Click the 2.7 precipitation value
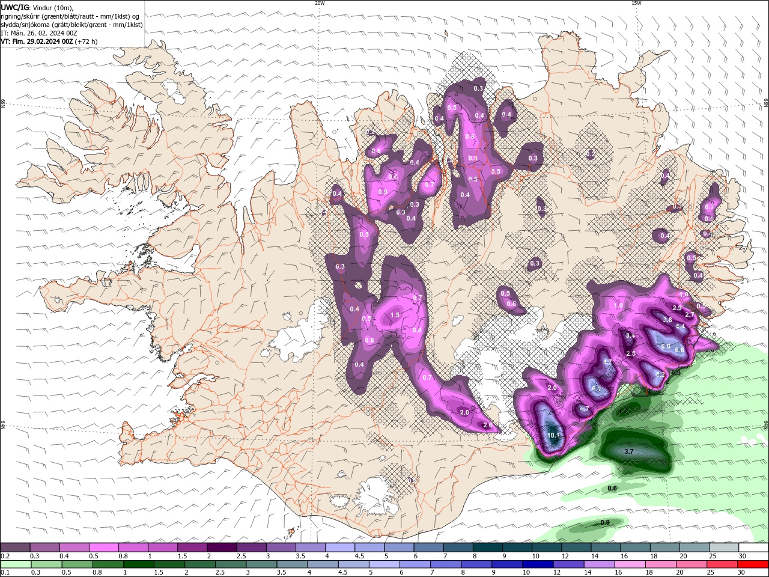769x577 pixels. pos(690,315)
